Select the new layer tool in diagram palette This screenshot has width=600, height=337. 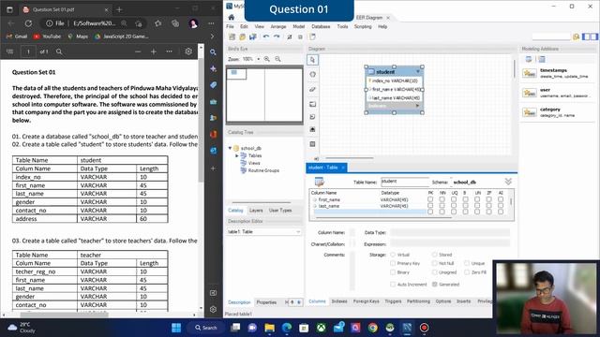point(312,104)
